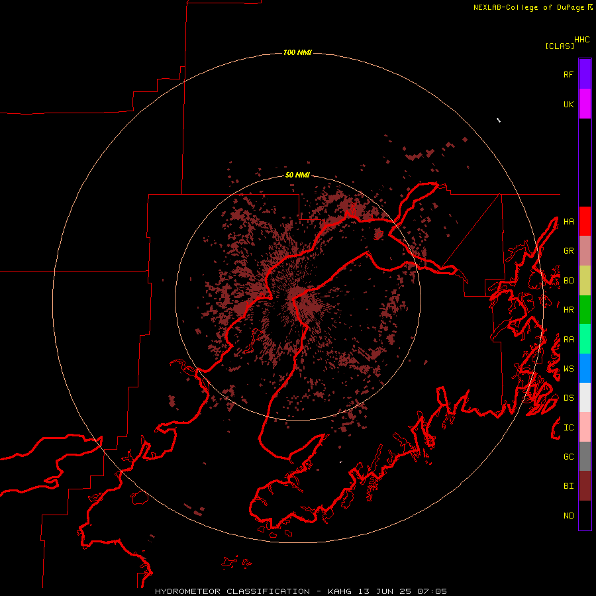This screenshot has height=596, width=596.
Task: Click the ND black legend swatch
Action: click(x=585, y=515)
